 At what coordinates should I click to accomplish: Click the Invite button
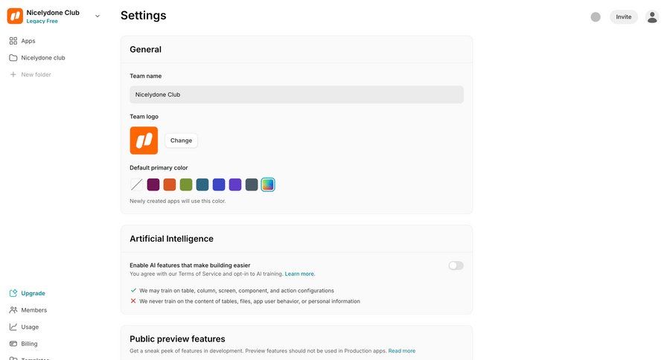click(x=624, y=17)
